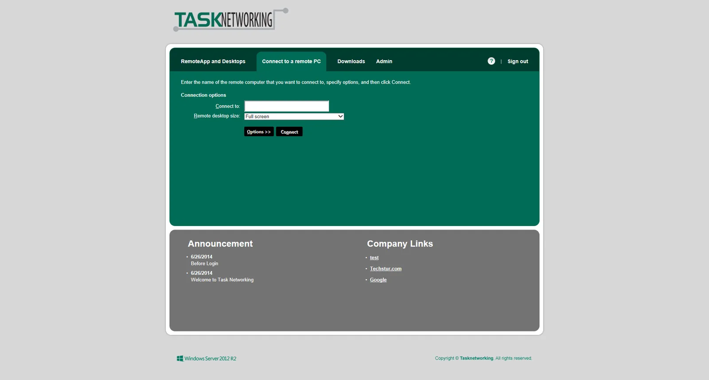The height and width of the screenshot is (380, 709).
Task: Click the 'Company Links' heading
Action: (x=400, y=244)
